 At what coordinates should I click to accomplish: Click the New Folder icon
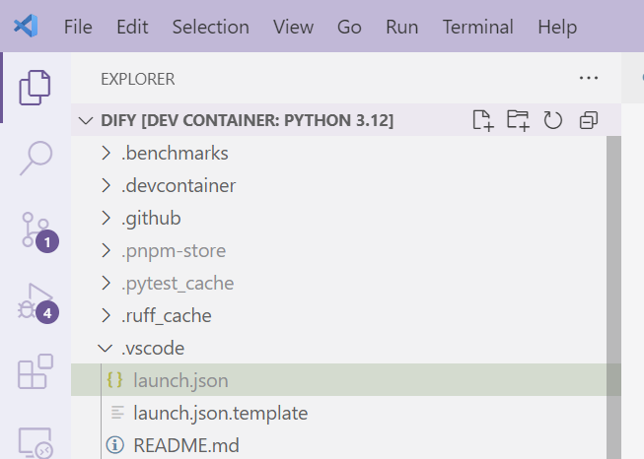pos(518,120)
